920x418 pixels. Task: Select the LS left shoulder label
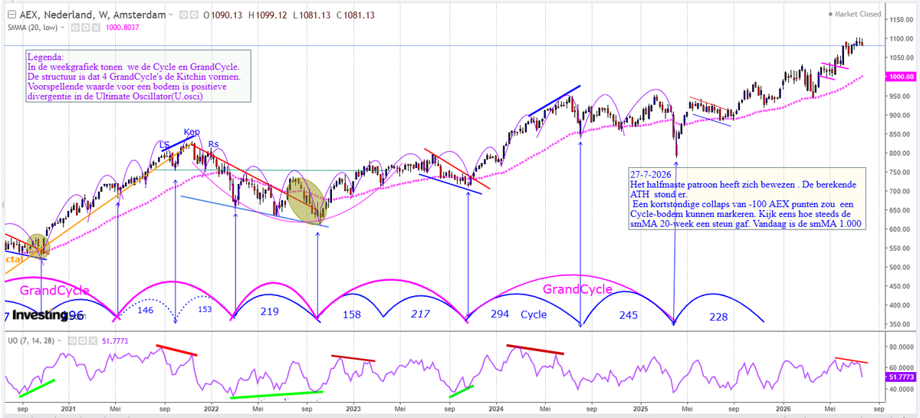(163, 144)
